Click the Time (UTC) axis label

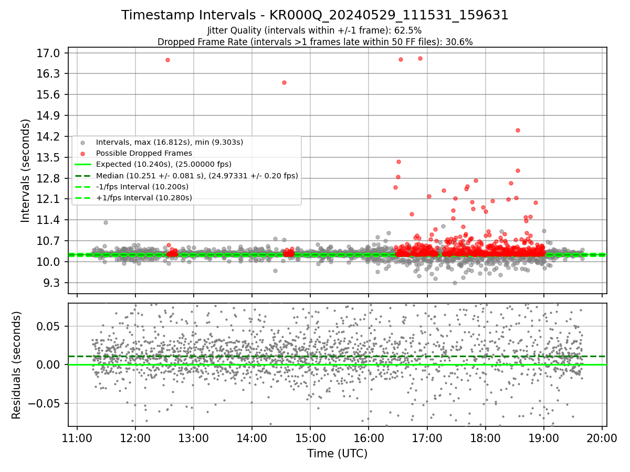tap(338, 454)
